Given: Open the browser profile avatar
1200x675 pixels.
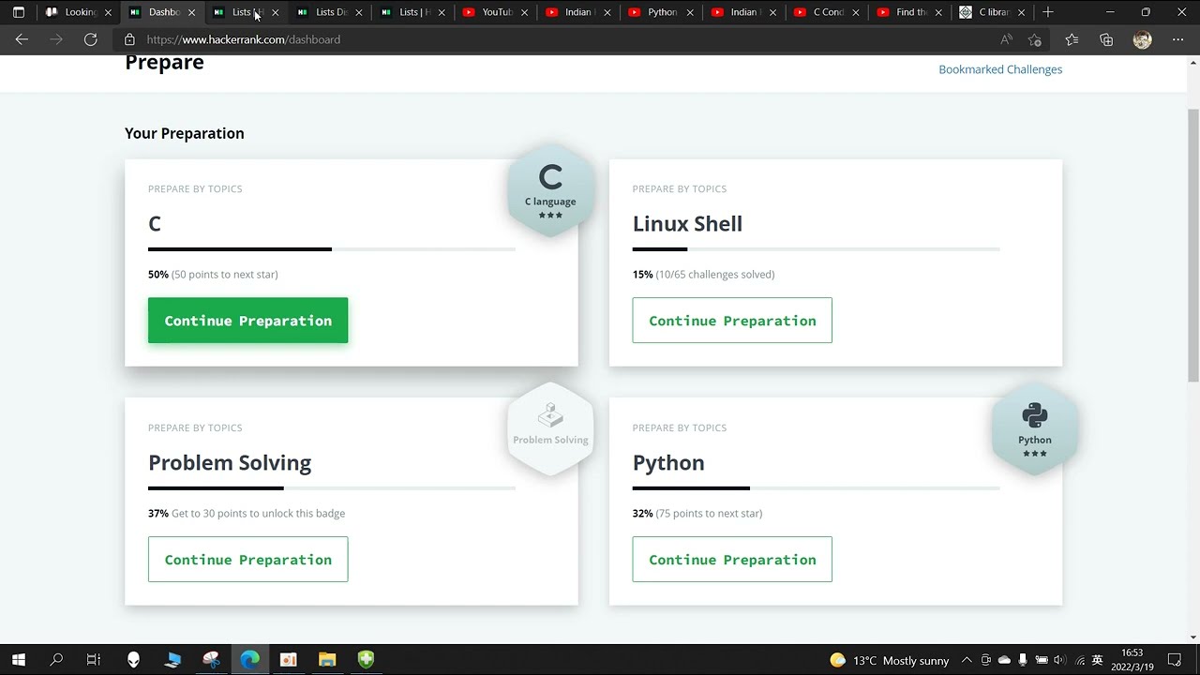Looking at the screenshot, I should tap(1142, 39).
